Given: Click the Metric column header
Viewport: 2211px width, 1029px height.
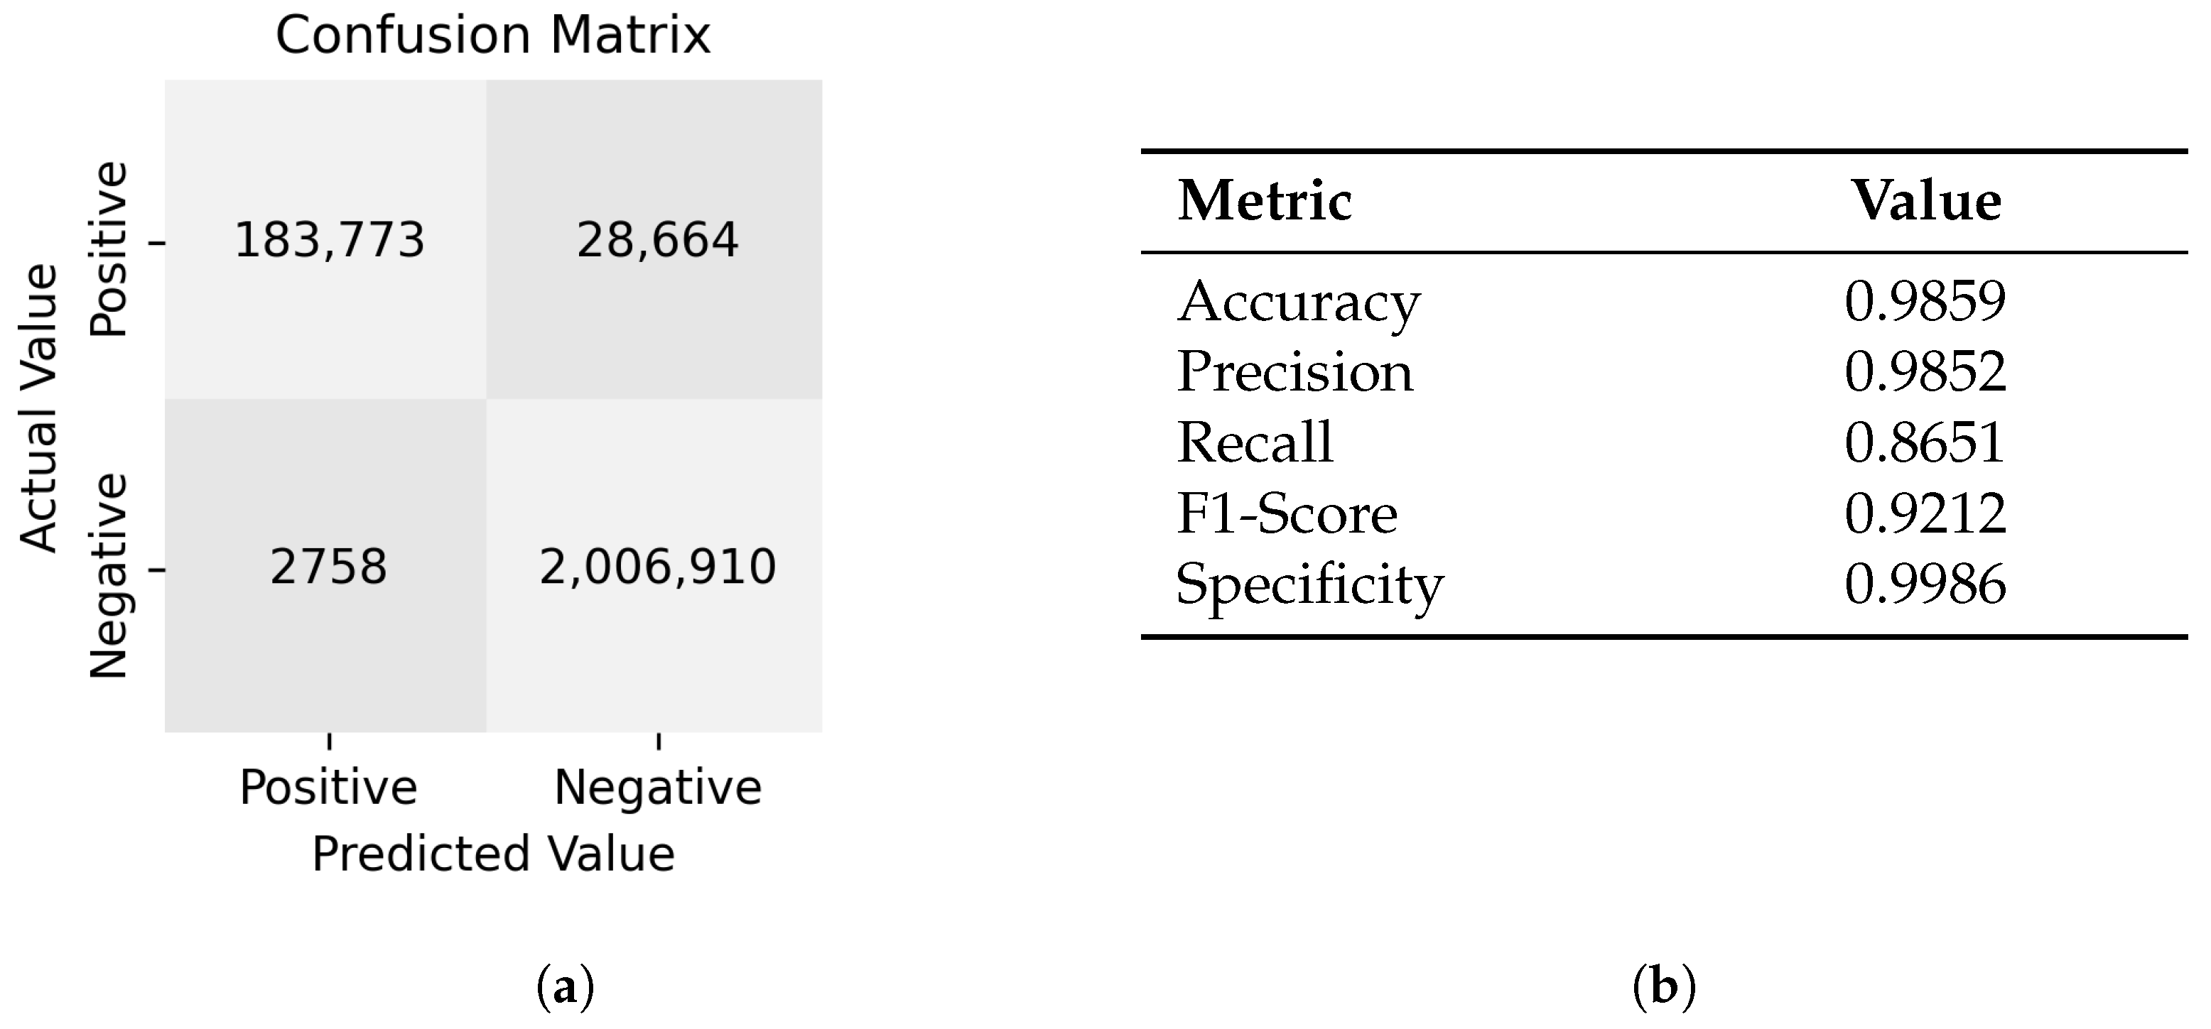Looking at the screenshot, I should pos(1264,201).
